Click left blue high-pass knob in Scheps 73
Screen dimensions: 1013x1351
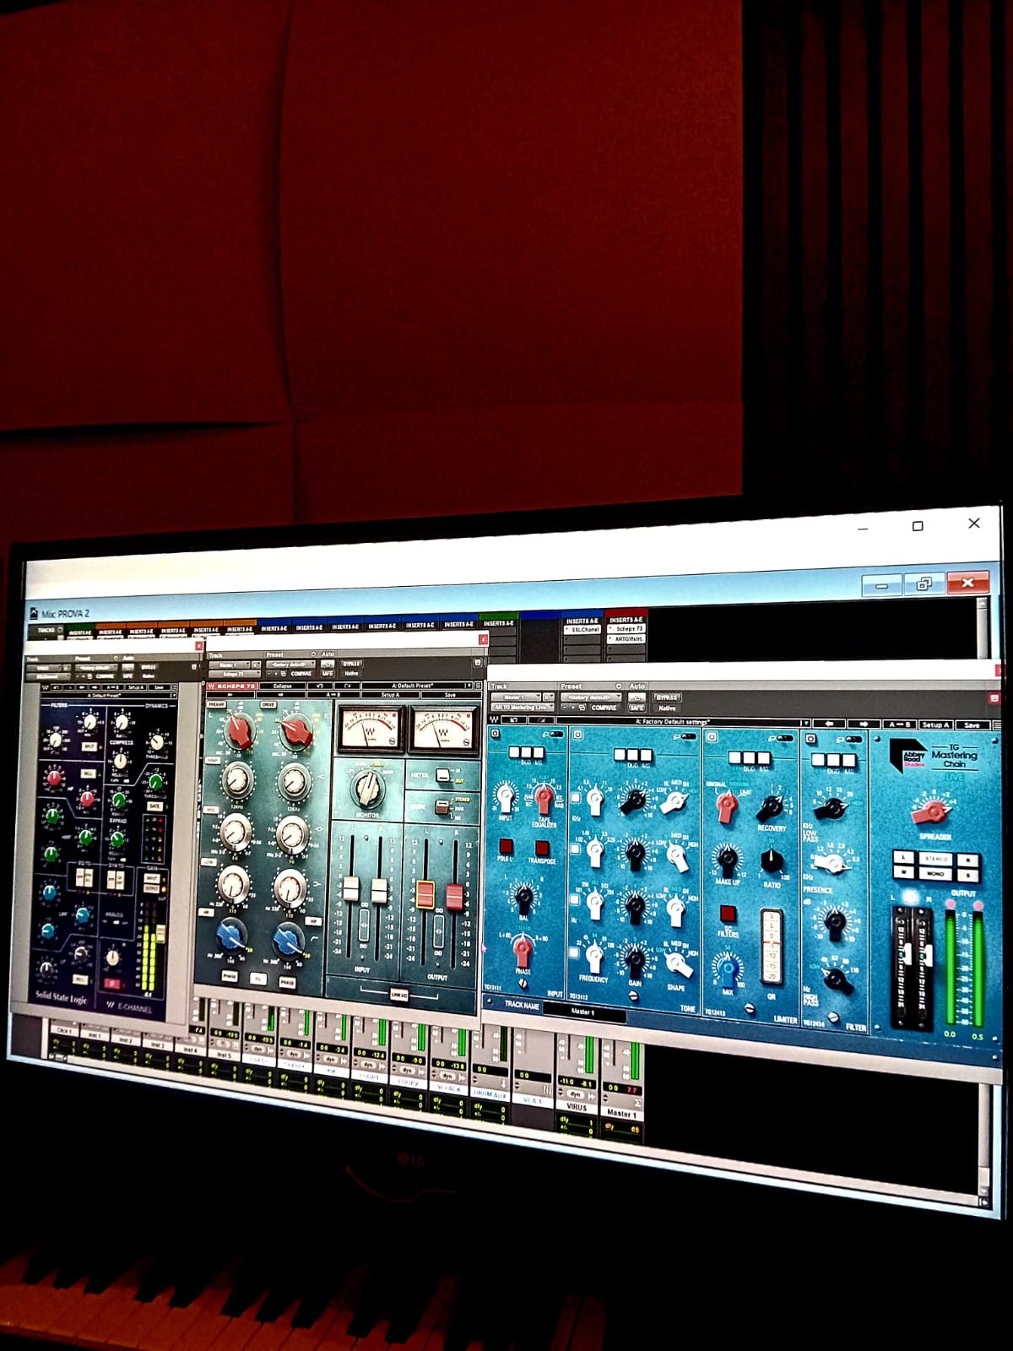coord(230,935)
